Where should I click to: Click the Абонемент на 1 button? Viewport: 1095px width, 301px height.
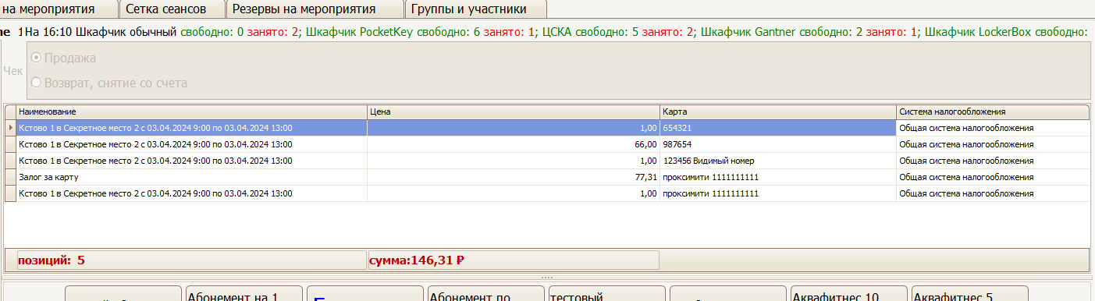244,293
